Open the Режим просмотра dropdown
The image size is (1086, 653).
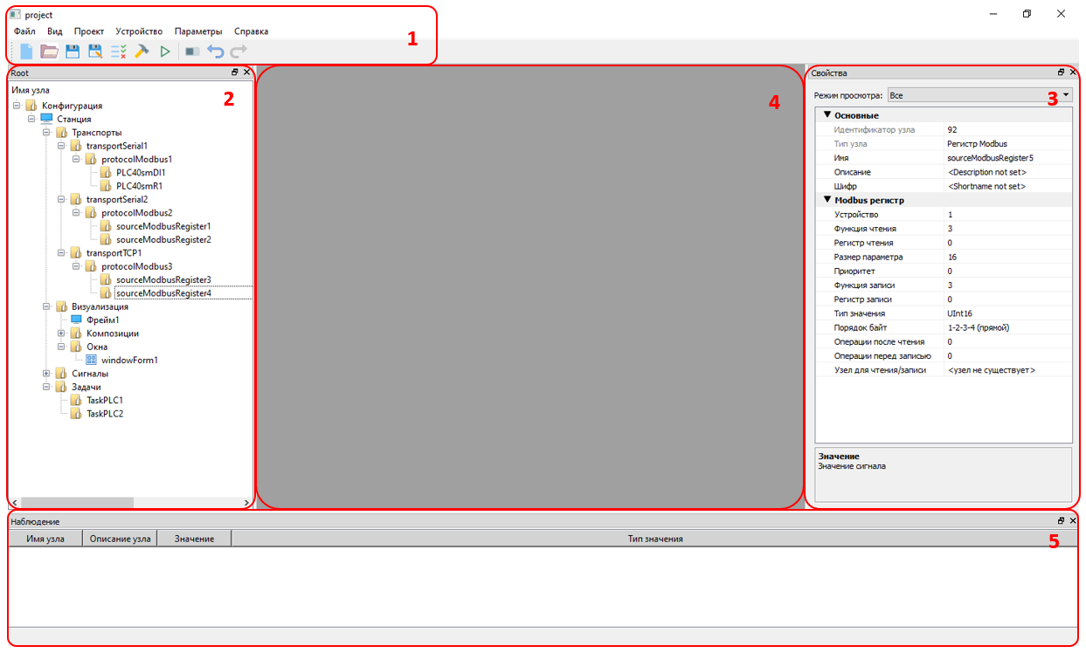click(979, 94)
